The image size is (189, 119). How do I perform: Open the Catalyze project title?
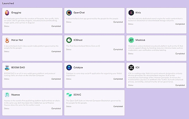tap(78, 68)
